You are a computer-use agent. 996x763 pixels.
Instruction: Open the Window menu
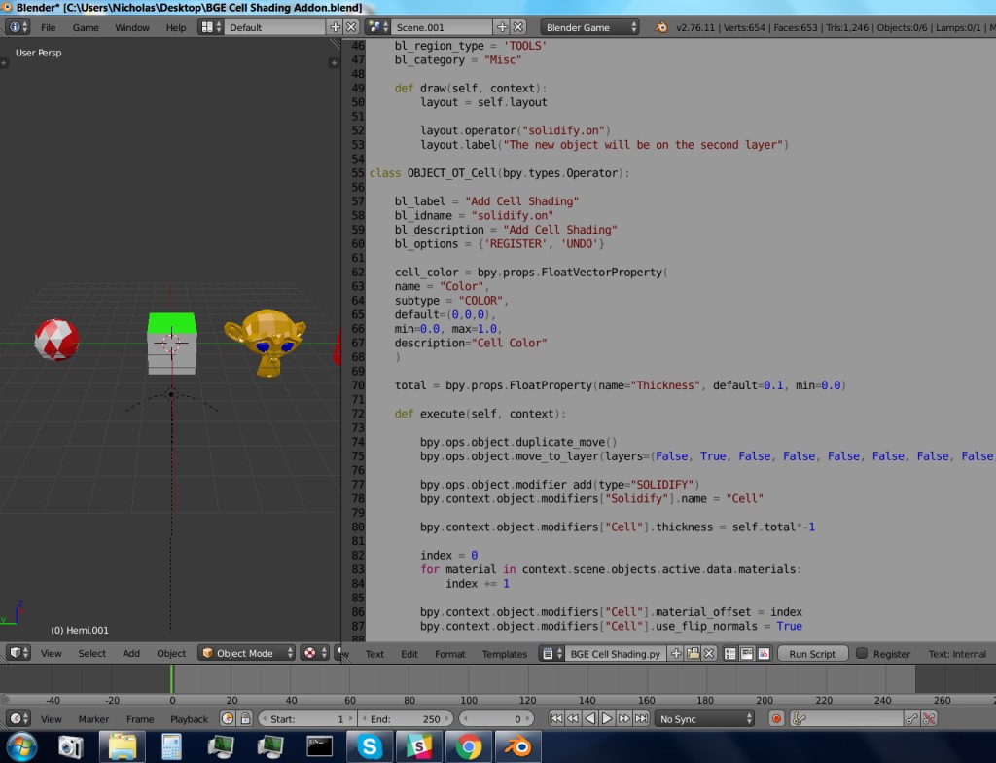pos(132,27)
